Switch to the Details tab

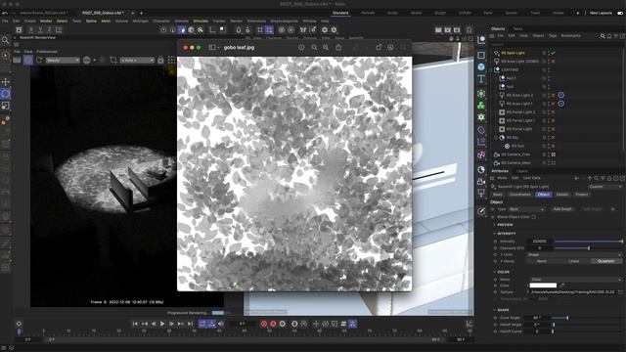tap(562, 195)
